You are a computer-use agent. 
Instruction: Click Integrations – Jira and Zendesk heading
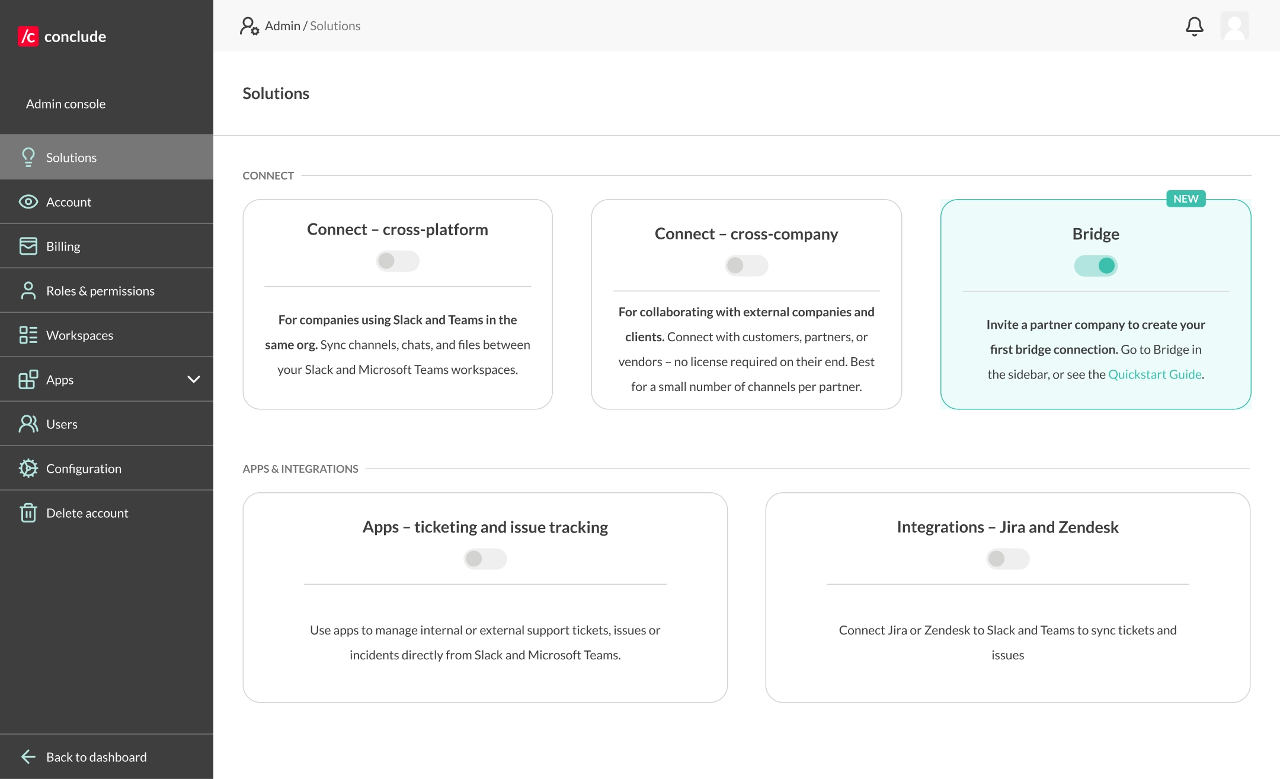tap(1008, 527)
